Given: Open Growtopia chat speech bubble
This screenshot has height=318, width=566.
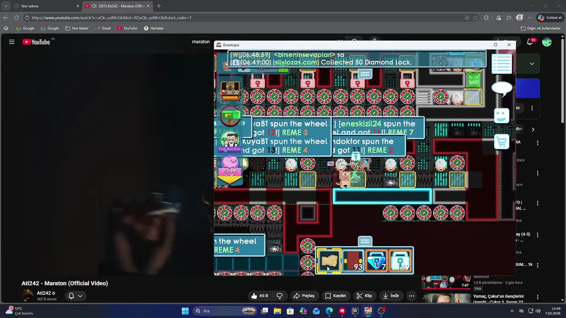Looking at the screenshot, I should 502,89.
